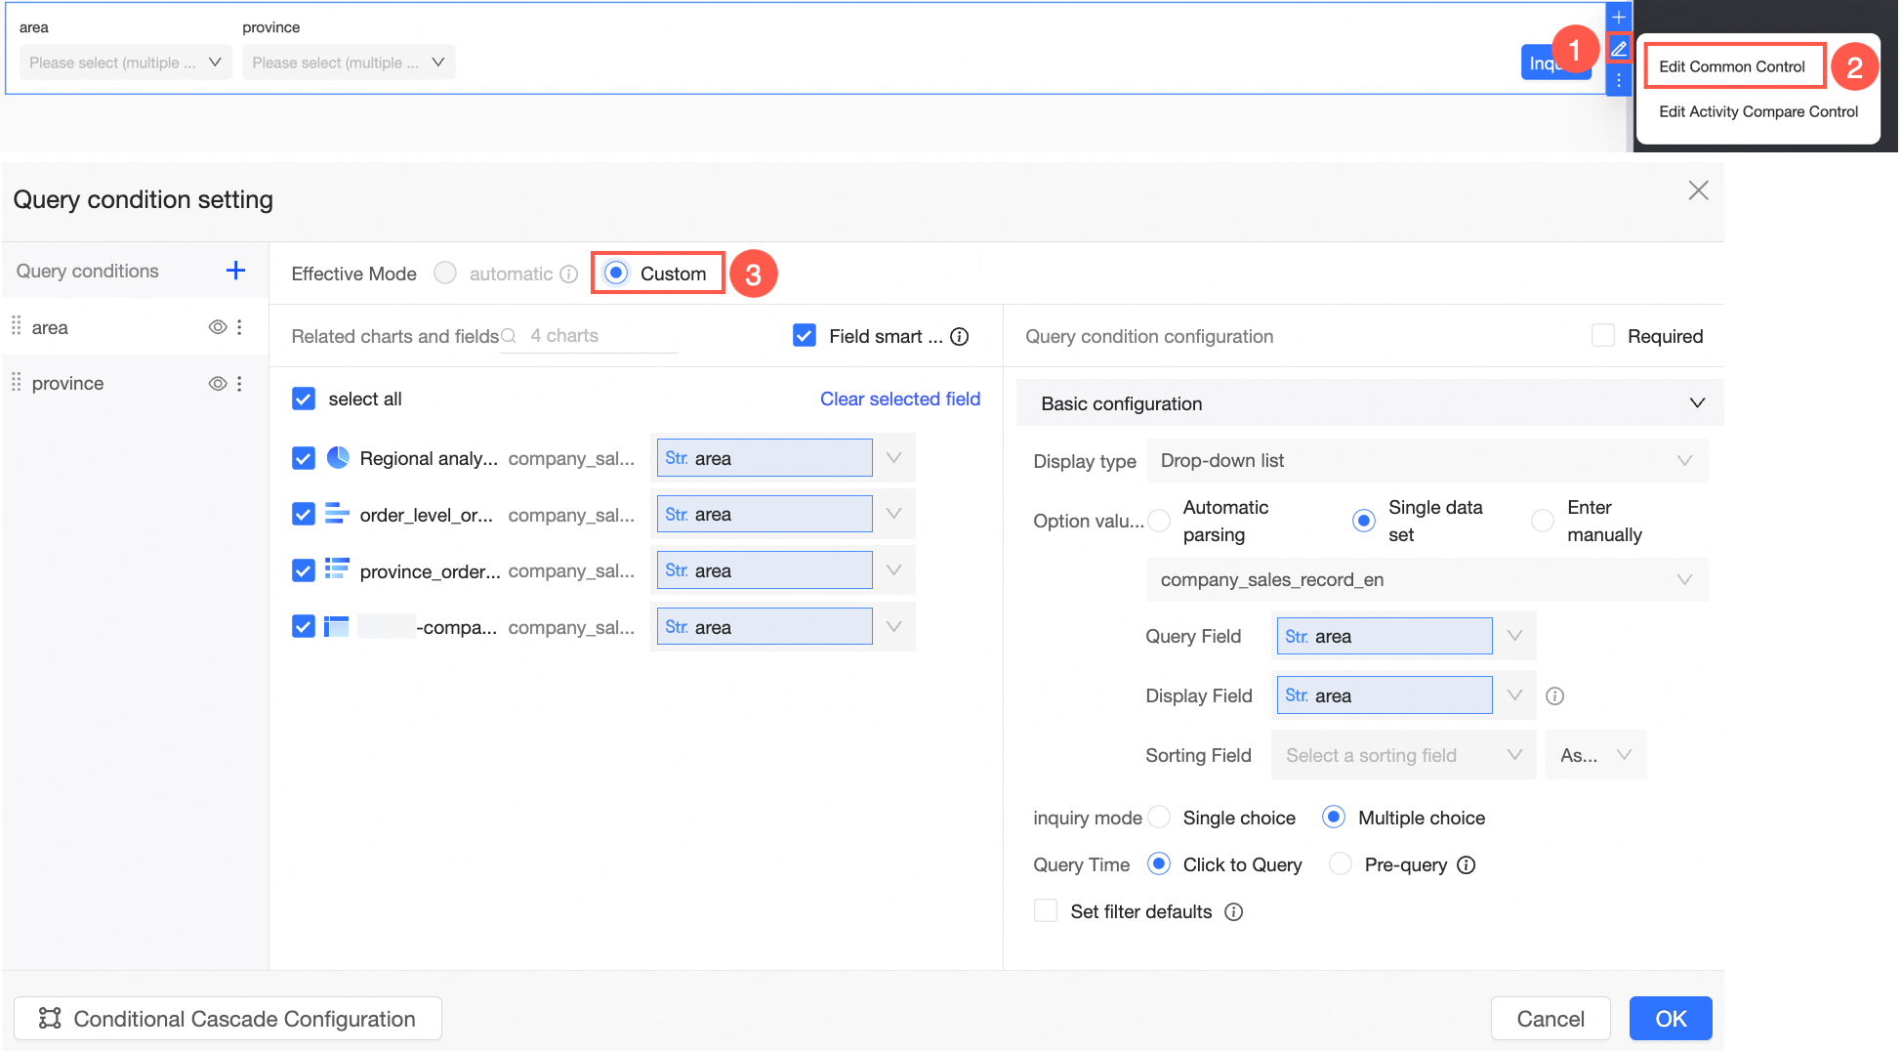Viewport: 1902px width, 1051px height.
Task: Choose Edit Common Control menu entry
Action: [1732, 66]
